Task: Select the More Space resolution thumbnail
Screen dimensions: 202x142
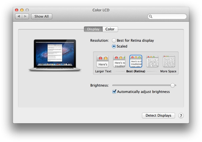Action: 169,61
